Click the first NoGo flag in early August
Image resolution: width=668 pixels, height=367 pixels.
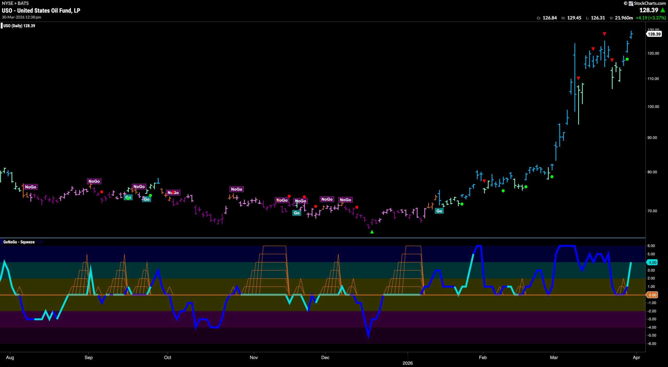coord(31,187)
